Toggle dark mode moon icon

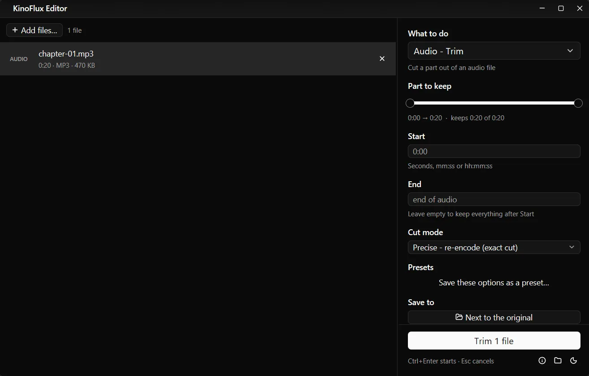(x=573, y=361)
